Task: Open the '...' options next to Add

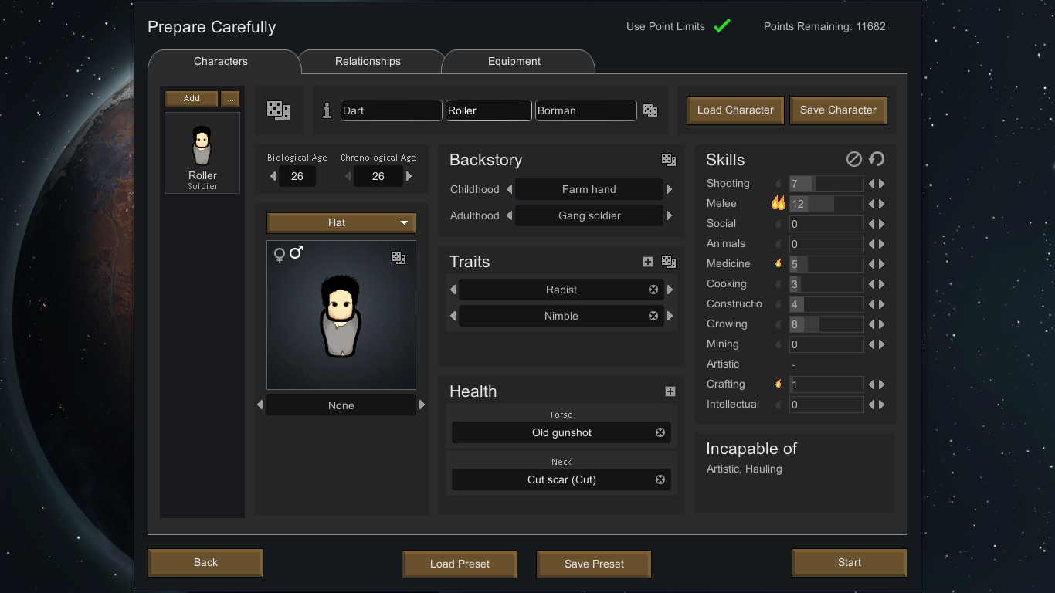Action: click(230, 98)
